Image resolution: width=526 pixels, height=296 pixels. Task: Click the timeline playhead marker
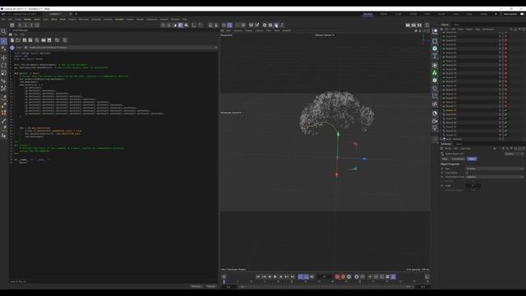pos(224,282)
